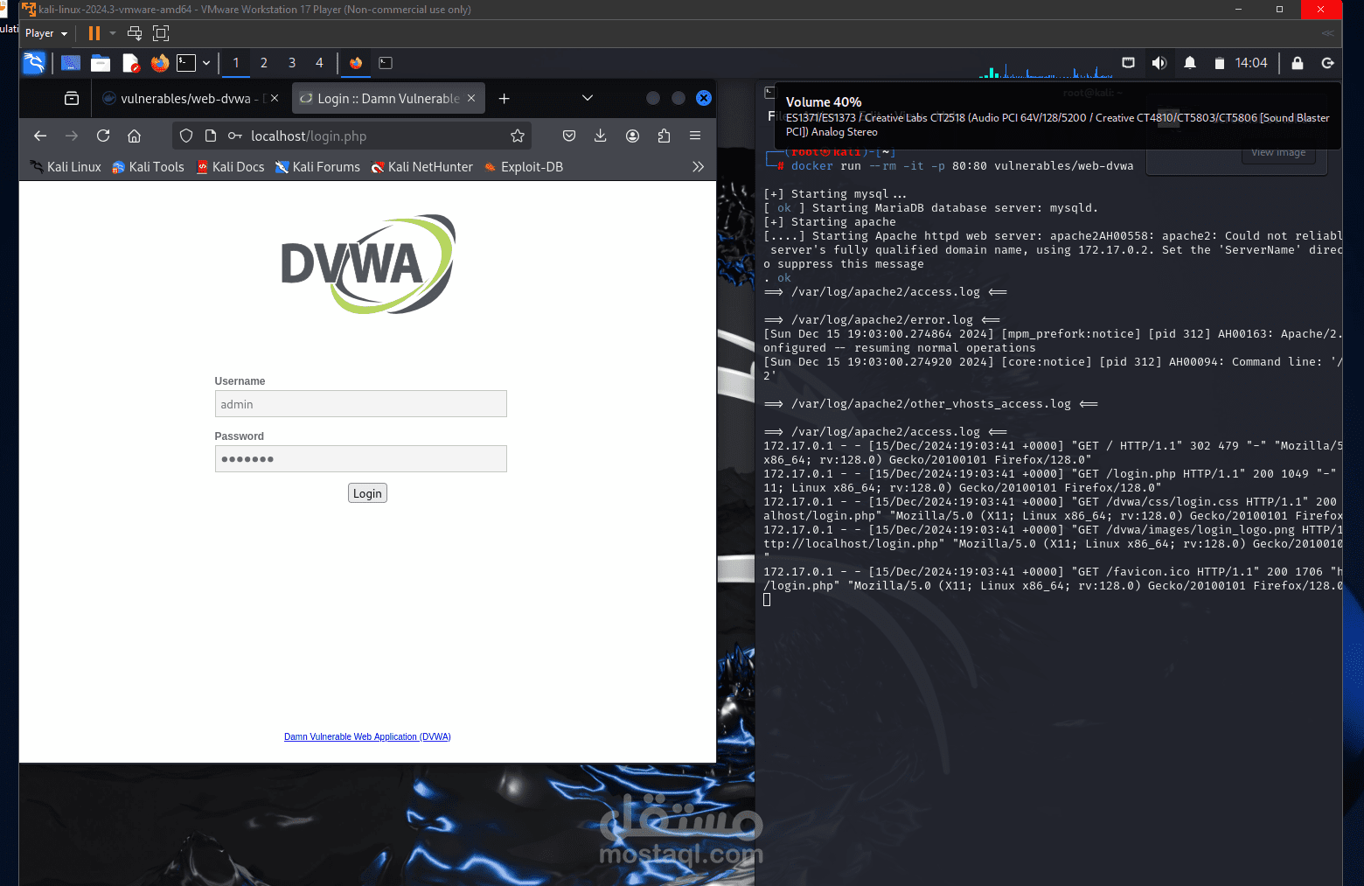This screenshot has width=1364, height=886.
Task: Go back in Firefox history
Action: point(40,136)
